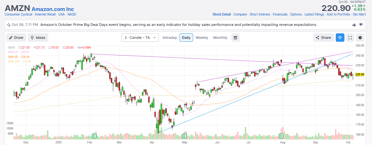Click the May earnings E marker
This screenshot has width=372, height=145.
pos(184,136)
